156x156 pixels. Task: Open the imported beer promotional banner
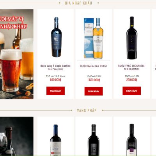click(x=17, y=54)
